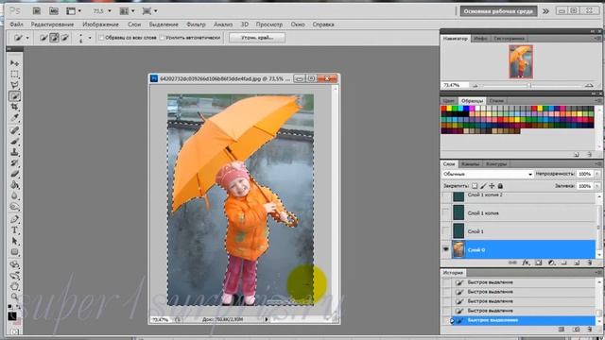The width and height of the screenshot is (605, 340).
Task: Open the 'Фильтр' menu
Action: tap(196, 25)
